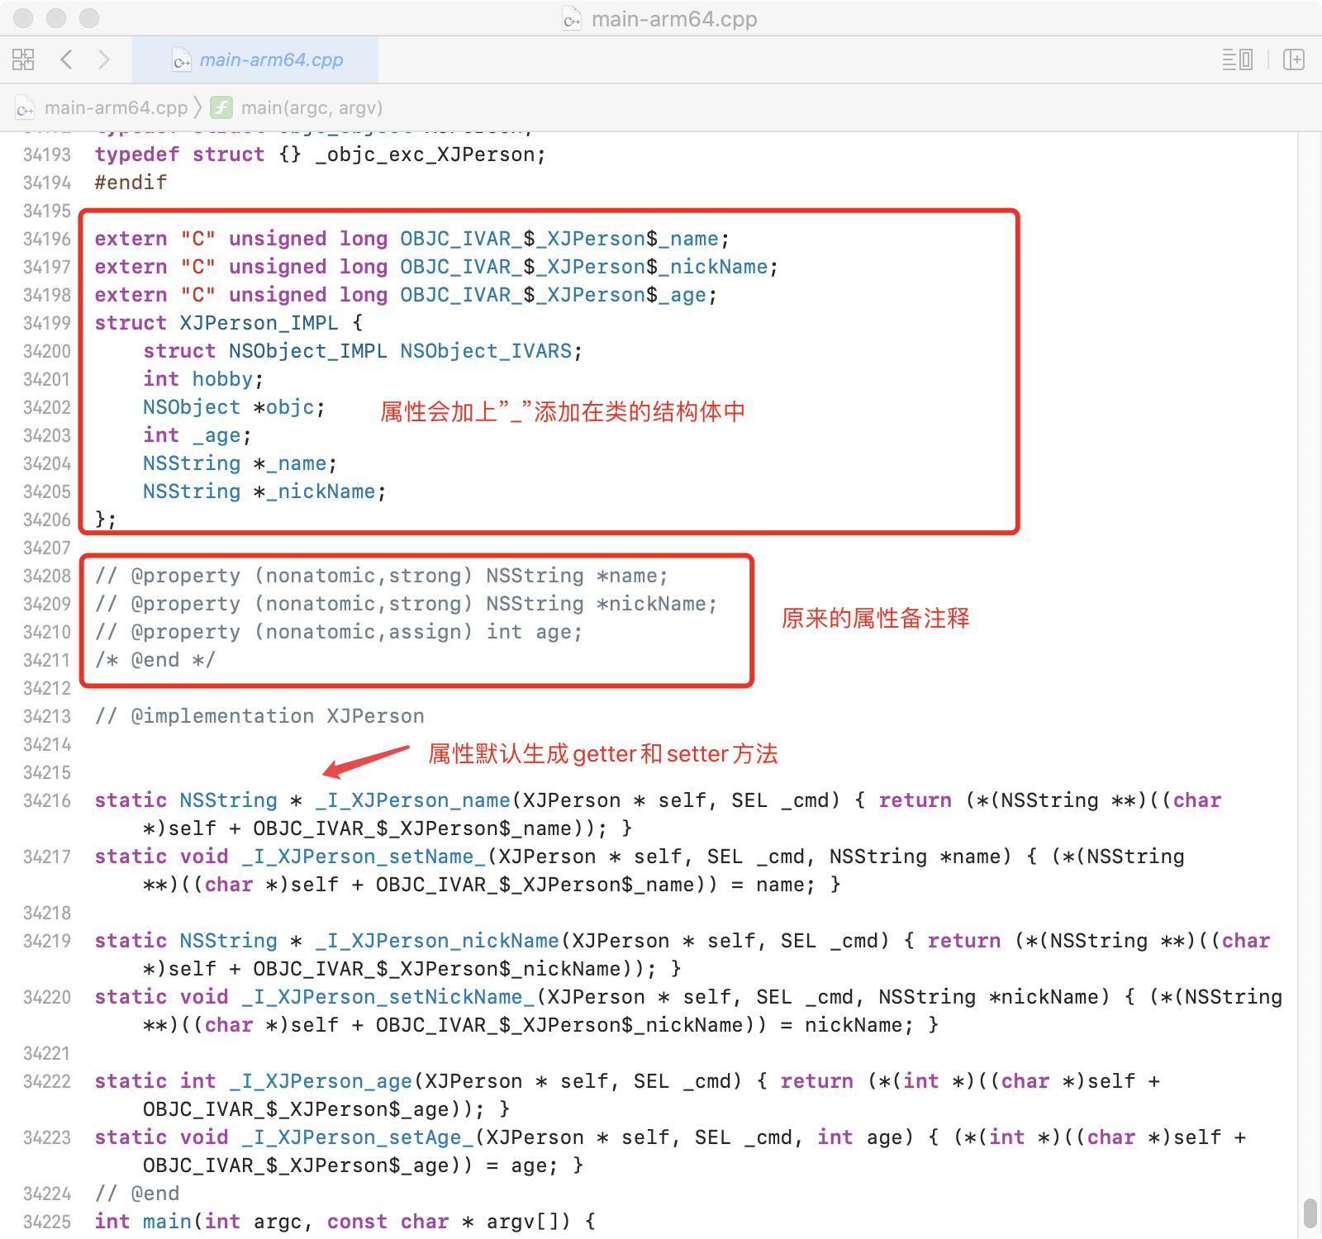This screenshot has width=1322, height=1239.
Task: Click the @property NSString *name comment
Action: pyautogui.click(x=381, y=576)
